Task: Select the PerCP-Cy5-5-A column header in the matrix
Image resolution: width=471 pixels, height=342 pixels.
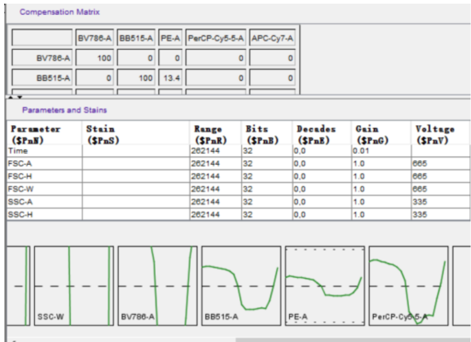Action: point(215,38)
